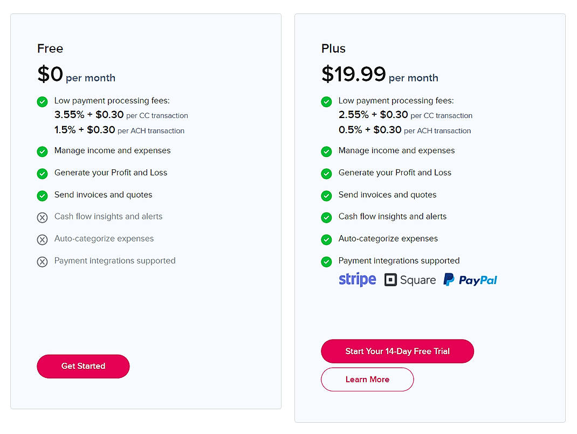Click the Get Started button
The height and width of the screenshot is (434, 577).
[83, 366]
